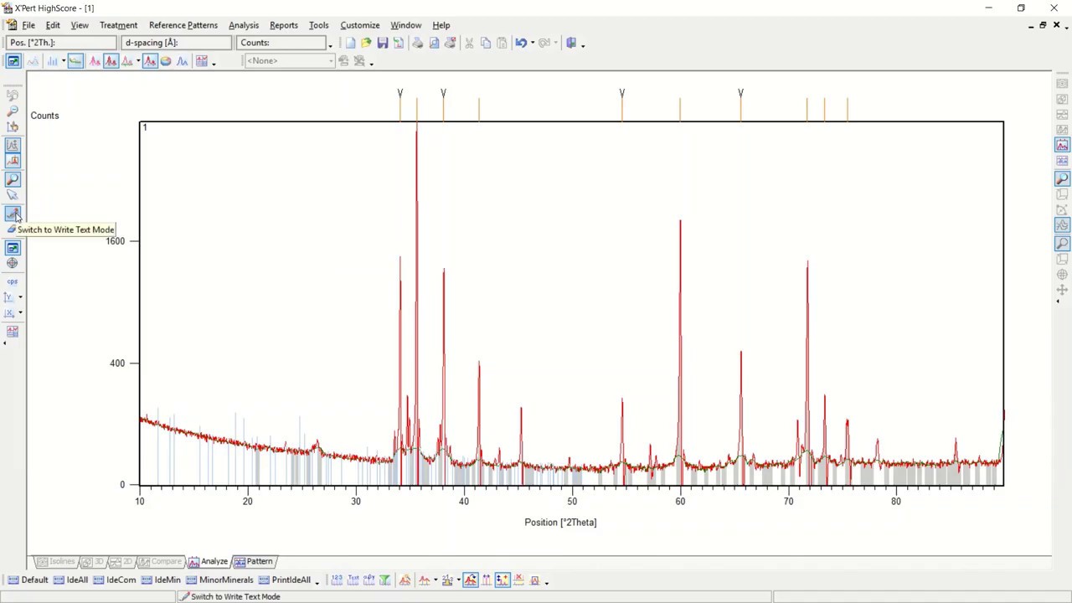The image size is (1072, 603).
Task: Toggle the first view icon in second toolbar row
Action: (x=13, y=61)
